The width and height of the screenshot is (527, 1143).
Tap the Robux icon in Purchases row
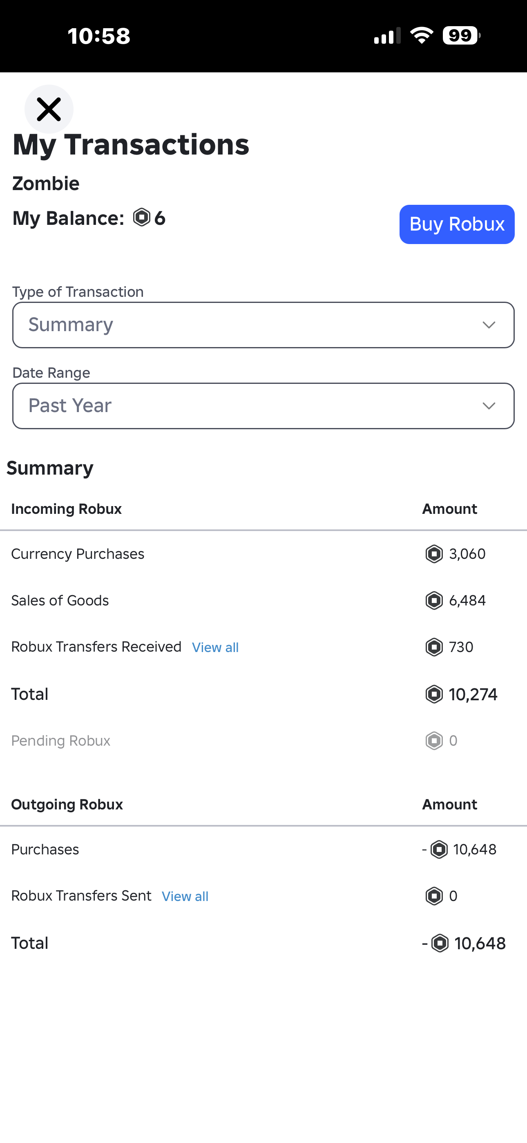(x=439, y=850)
